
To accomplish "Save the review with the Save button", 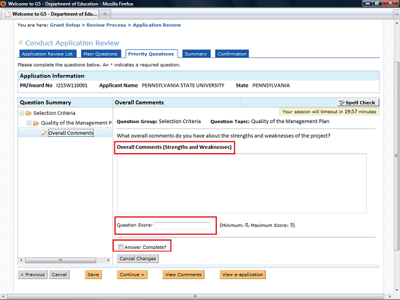I will 93,274.
